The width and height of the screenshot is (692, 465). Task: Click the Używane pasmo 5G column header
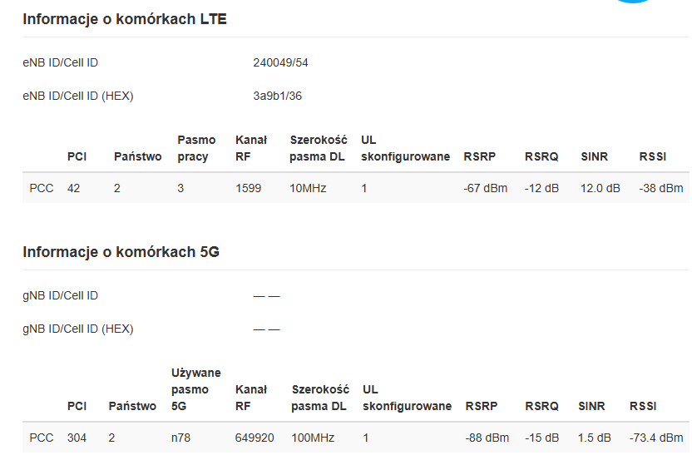(196, 389)
